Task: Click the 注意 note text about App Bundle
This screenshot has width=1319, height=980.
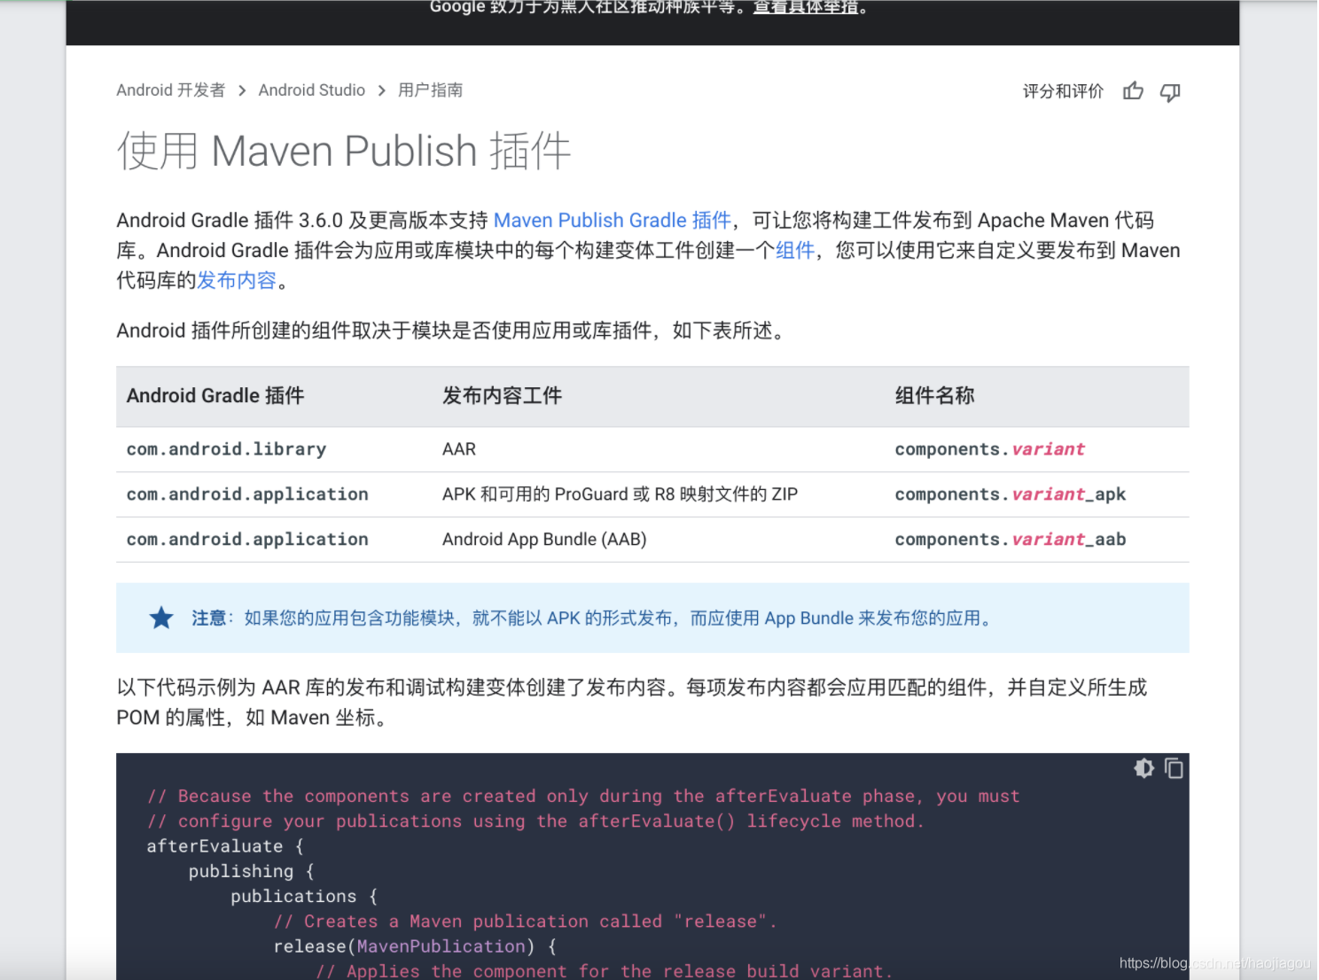Action: (x=592, y=618)
